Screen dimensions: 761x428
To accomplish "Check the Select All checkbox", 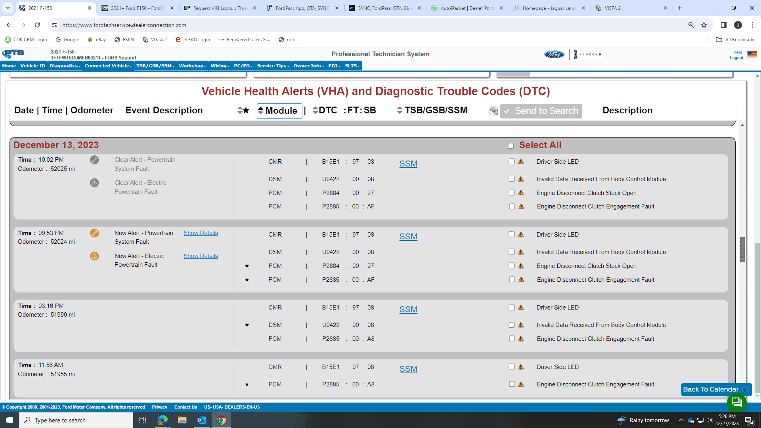I will (511, 146).
